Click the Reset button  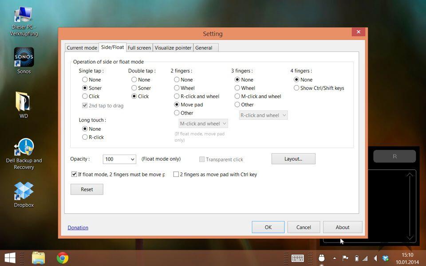87,189
